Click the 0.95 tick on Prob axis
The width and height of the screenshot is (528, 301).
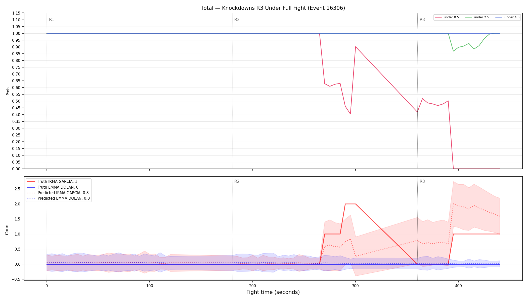(16, 40)
